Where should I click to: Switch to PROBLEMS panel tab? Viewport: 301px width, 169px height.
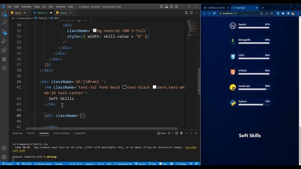17,133
